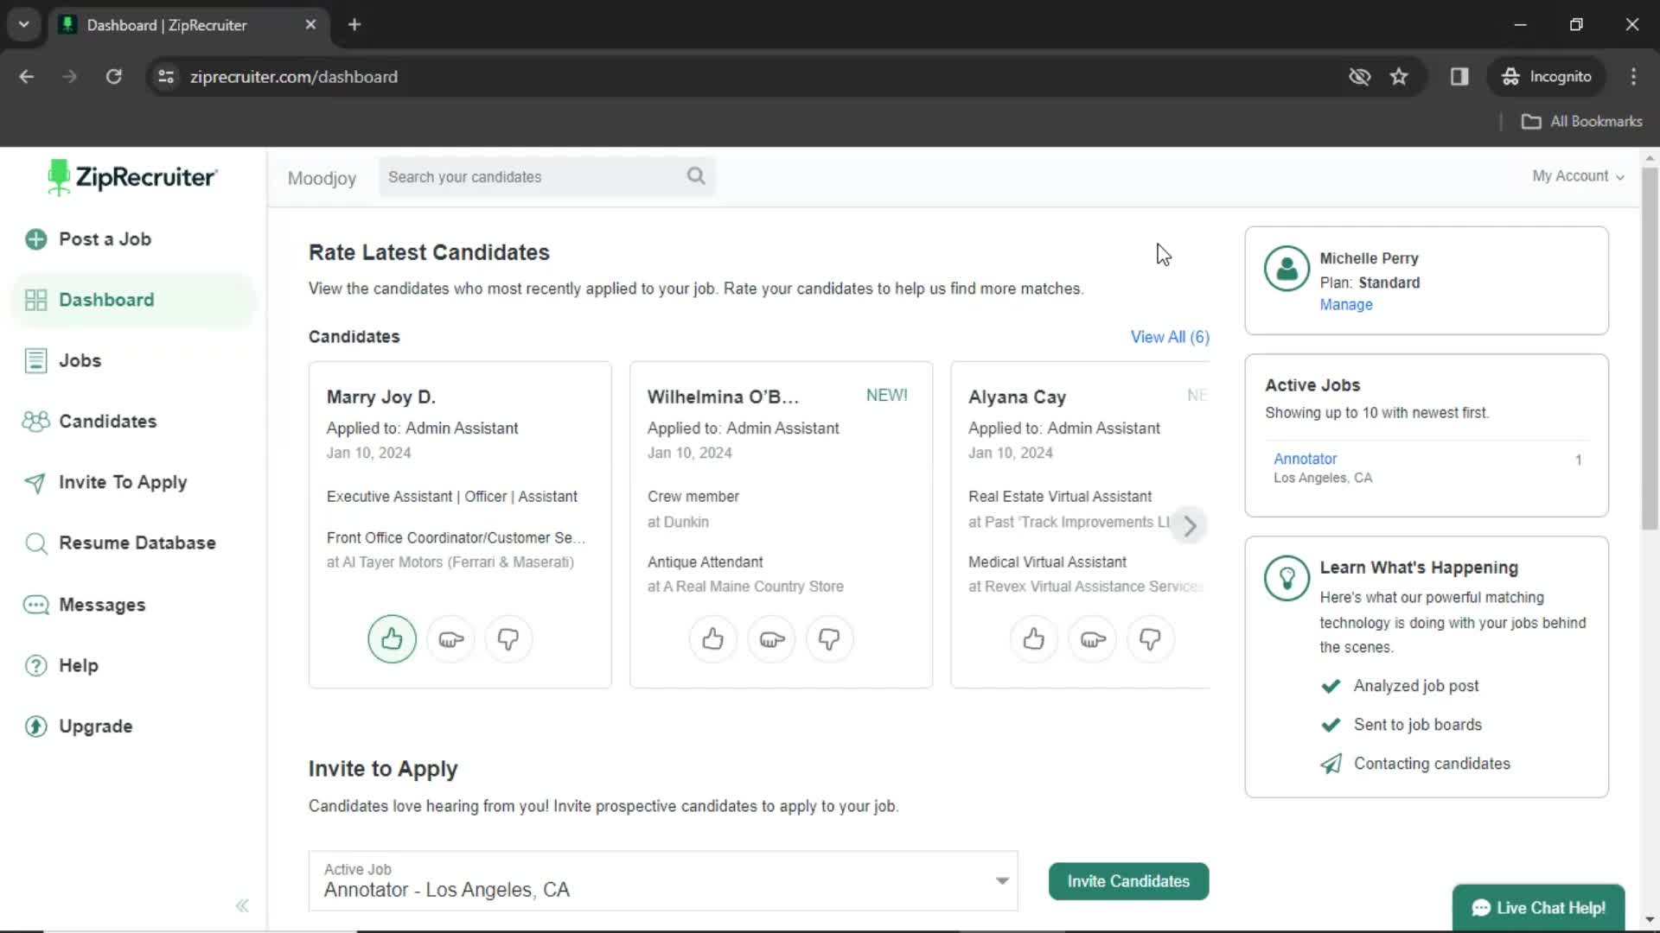Image resolution: width=1660 pixels, height=933 pixels.
Task: Click the Dashboard sidebar icon
Action: [x=35, y=300]
